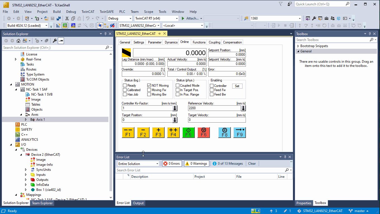This screenshot has height=214, width=380.
Task: Switch to the Dynamics tab
Action: [x=171, y=42]
